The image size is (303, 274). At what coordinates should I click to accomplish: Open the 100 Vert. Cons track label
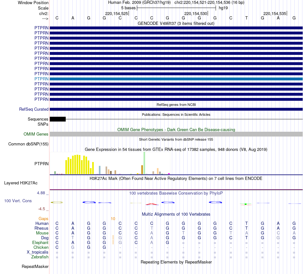(18, 201)
